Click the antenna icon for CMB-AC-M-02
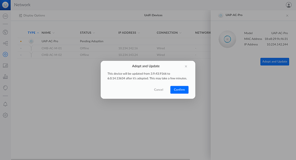 tap(31, 55)
